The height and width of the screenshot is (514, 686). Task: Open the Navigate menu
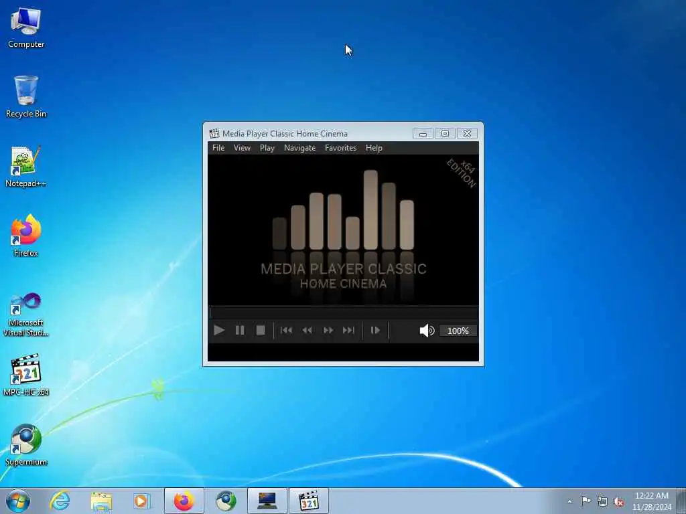point(299,148)
